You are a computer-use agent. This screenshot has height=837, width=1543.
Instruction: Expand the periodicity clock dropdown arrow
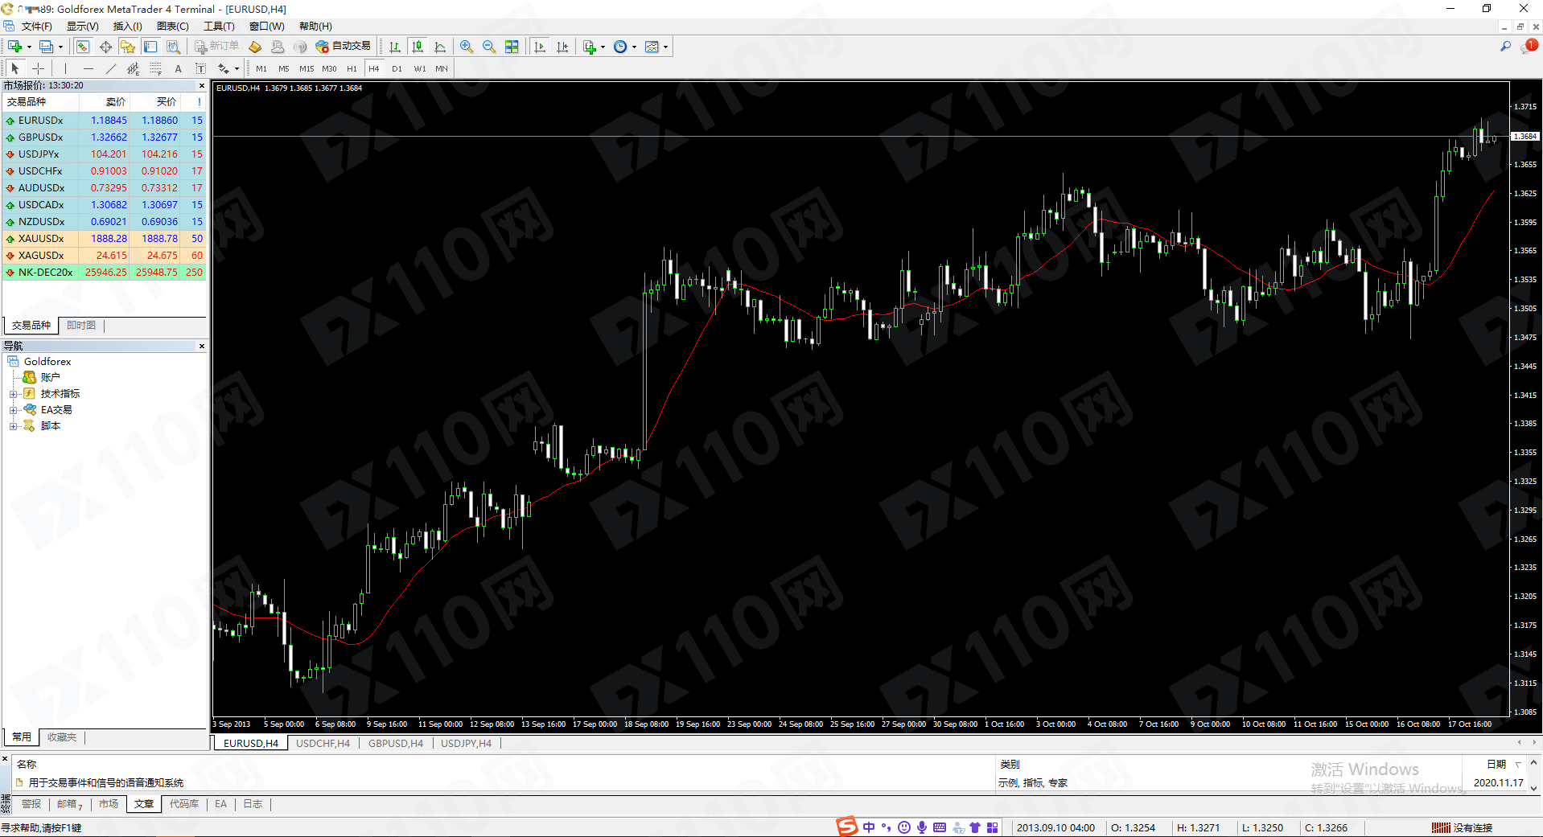pos(634,47)
